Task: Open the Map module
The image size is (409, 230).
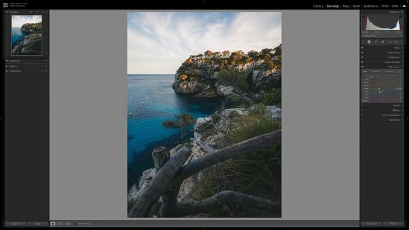Action: 346,6
